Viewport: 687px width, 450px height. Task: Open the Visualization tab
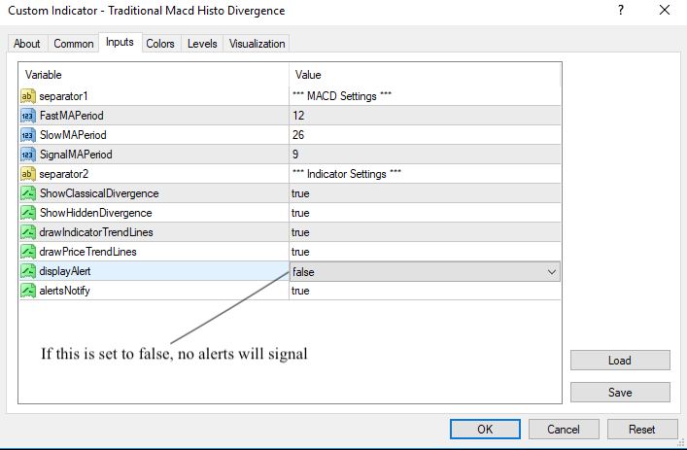(x=258, y=44)
